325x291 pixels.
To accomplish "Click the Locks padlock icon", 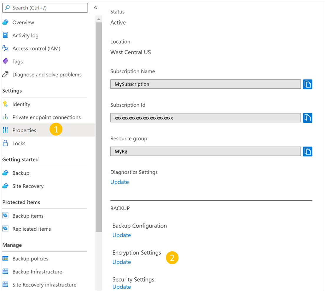I will click(5, 143).
